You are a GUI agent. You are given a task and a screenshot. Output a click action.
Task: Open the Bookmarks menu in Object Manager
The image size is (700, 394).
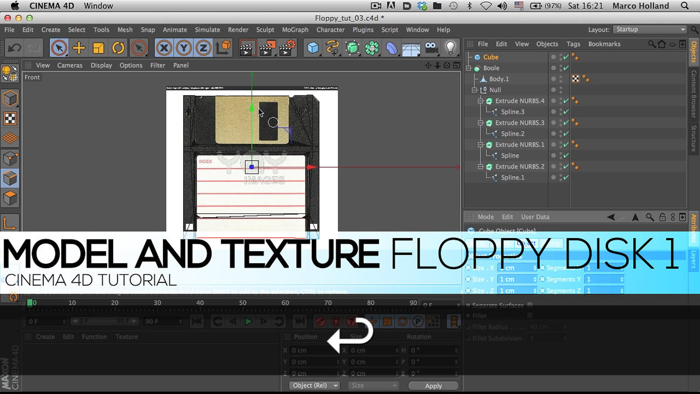pos(604,44)
